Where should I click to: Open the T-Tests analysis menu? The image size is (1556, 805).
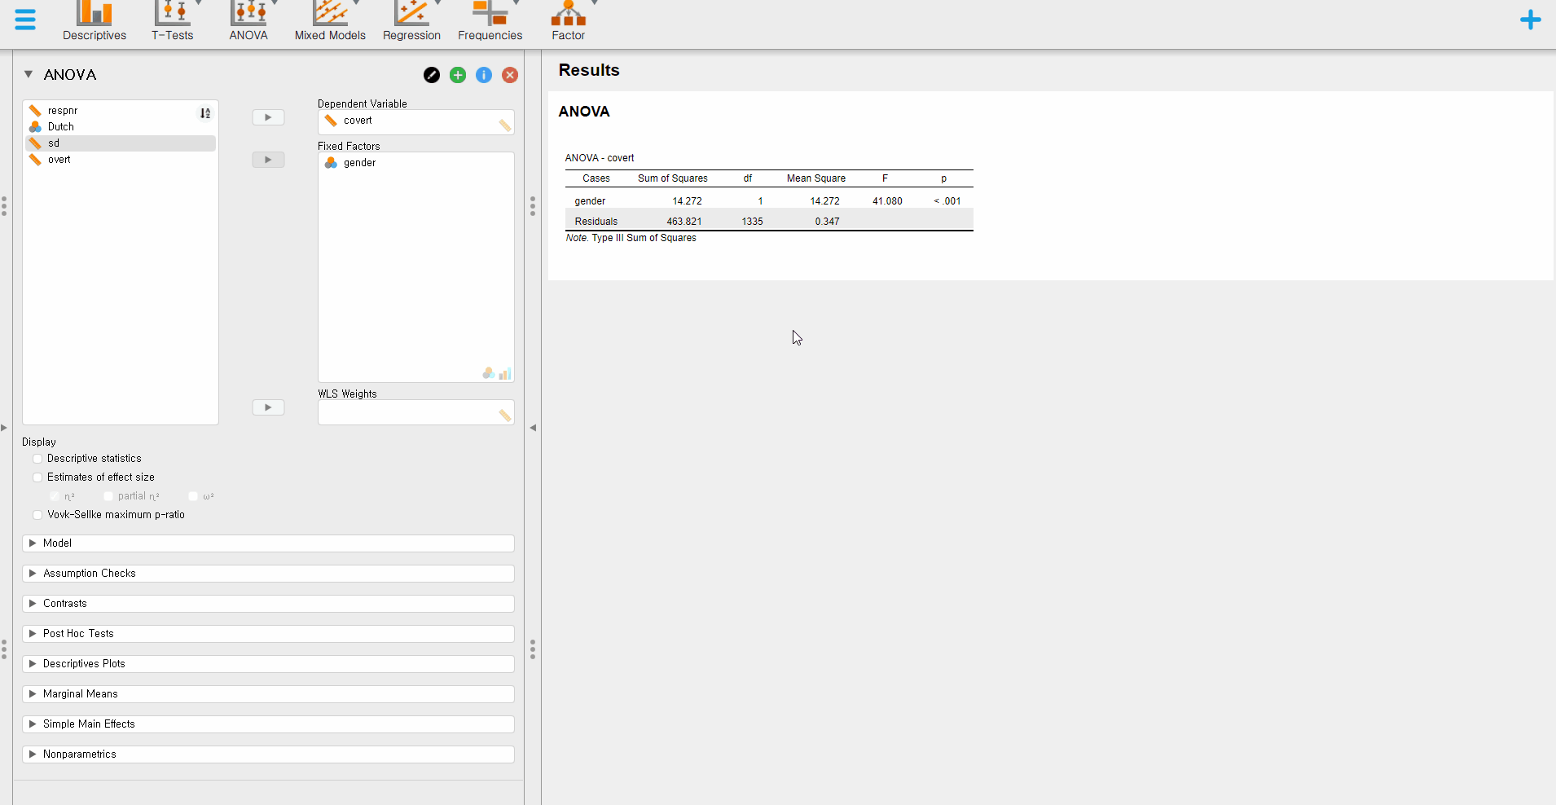[x=173, y=21]
